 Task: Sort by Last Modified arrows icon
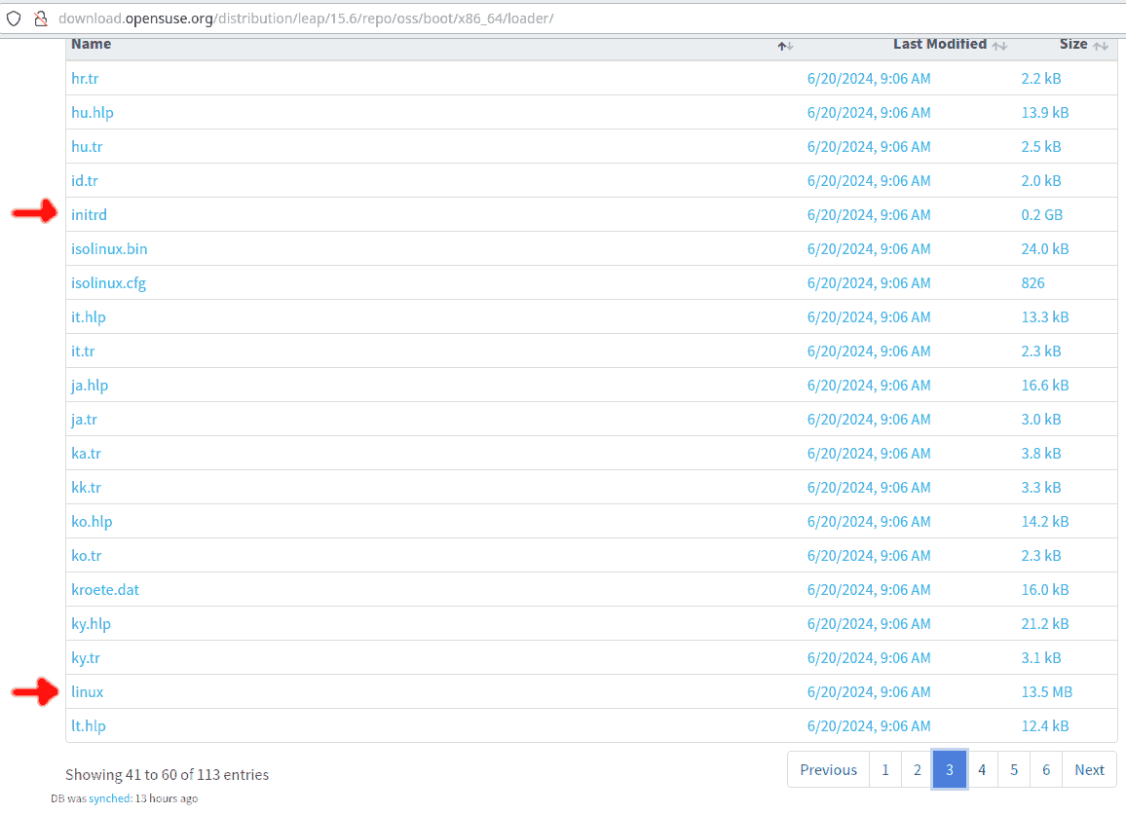coord(1000,46)
